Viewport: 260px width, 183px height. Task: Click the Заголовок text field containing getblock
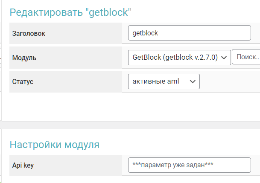pos(189,33)
